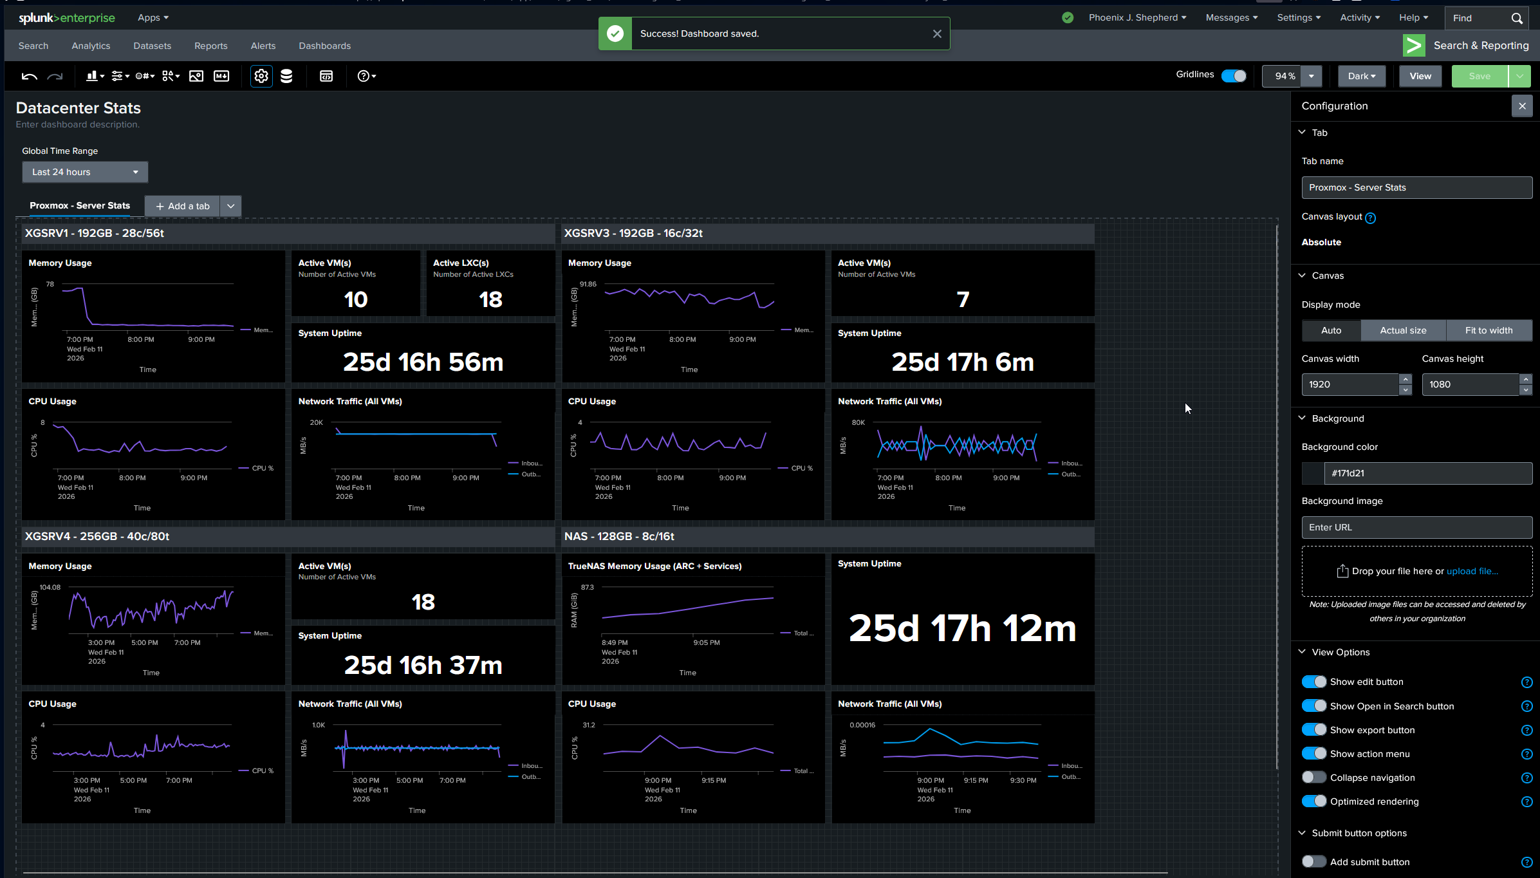Screen dimensions: 1540x878
Task: Enable the Collapse navigation toggle
Action: pos(1313,777)
